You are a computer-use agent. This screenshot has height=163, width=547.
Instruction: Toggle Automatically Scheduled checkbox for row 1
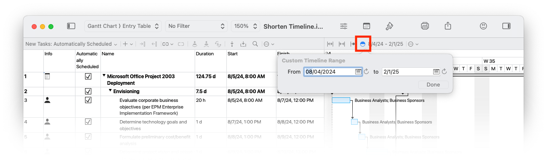[88, 77]
